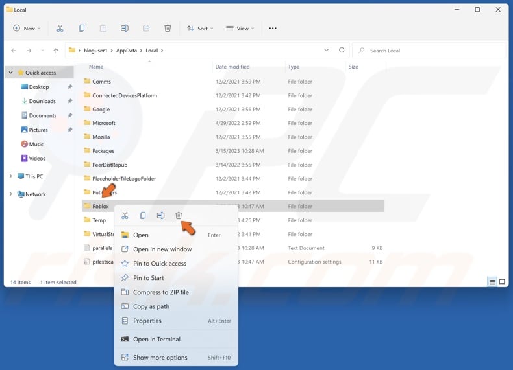Unpin Pictures using its pin icon

pos(69,130)
